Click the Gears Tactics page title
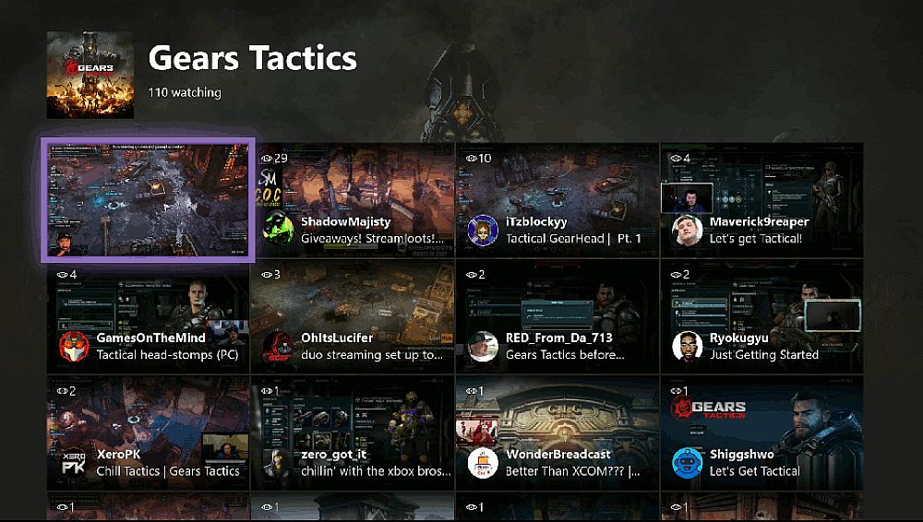This screenshot has width=923, height=522. [253, 58]
